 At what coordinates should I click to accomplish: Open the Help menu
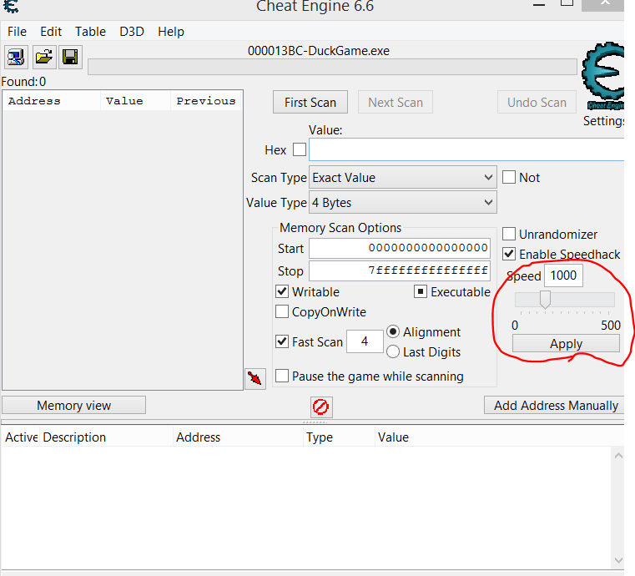tap(171, 31)
